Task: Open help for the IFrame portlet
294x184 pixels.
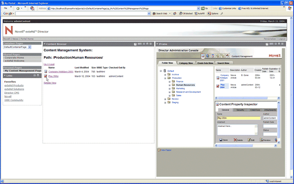Action: click(267, 44)
